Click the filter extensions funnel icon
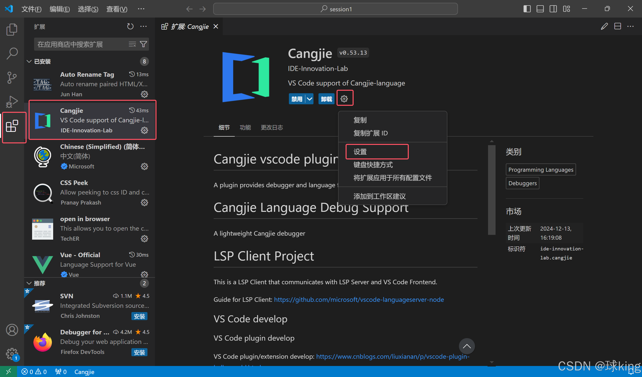The image size is (642, 377). [x=143, y=44]
